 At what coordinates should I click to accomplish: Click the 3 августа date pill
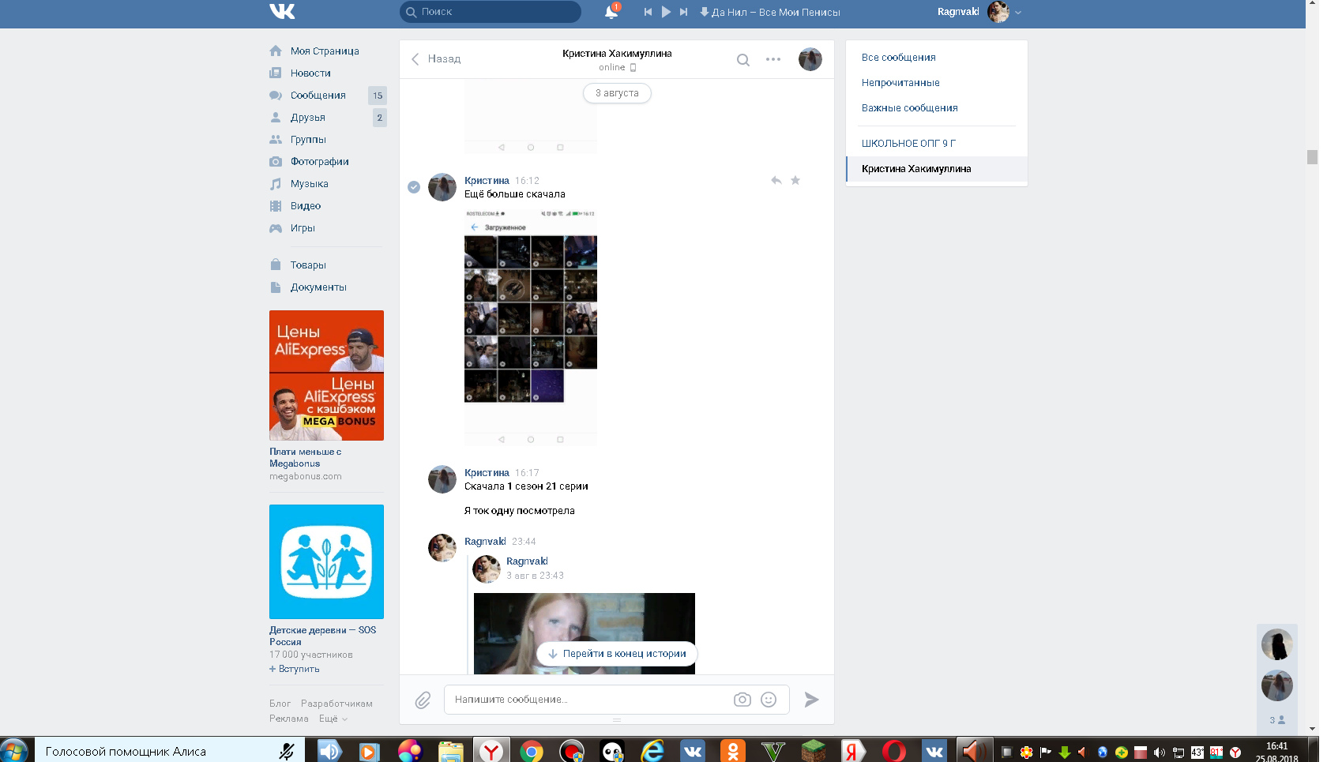tap(617, 93)
